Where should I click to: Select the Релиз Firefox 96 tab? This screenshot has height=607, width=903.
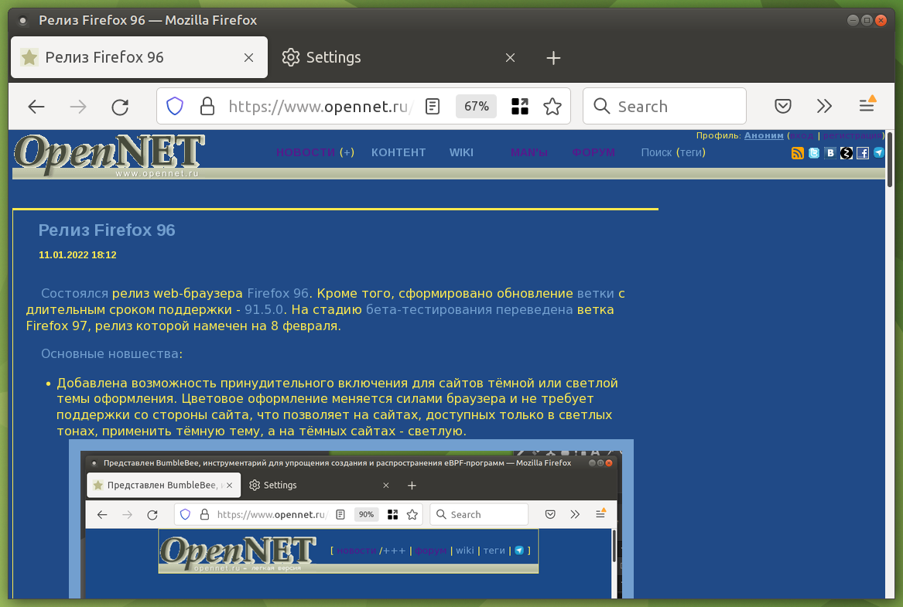click(x=139, y=57)
